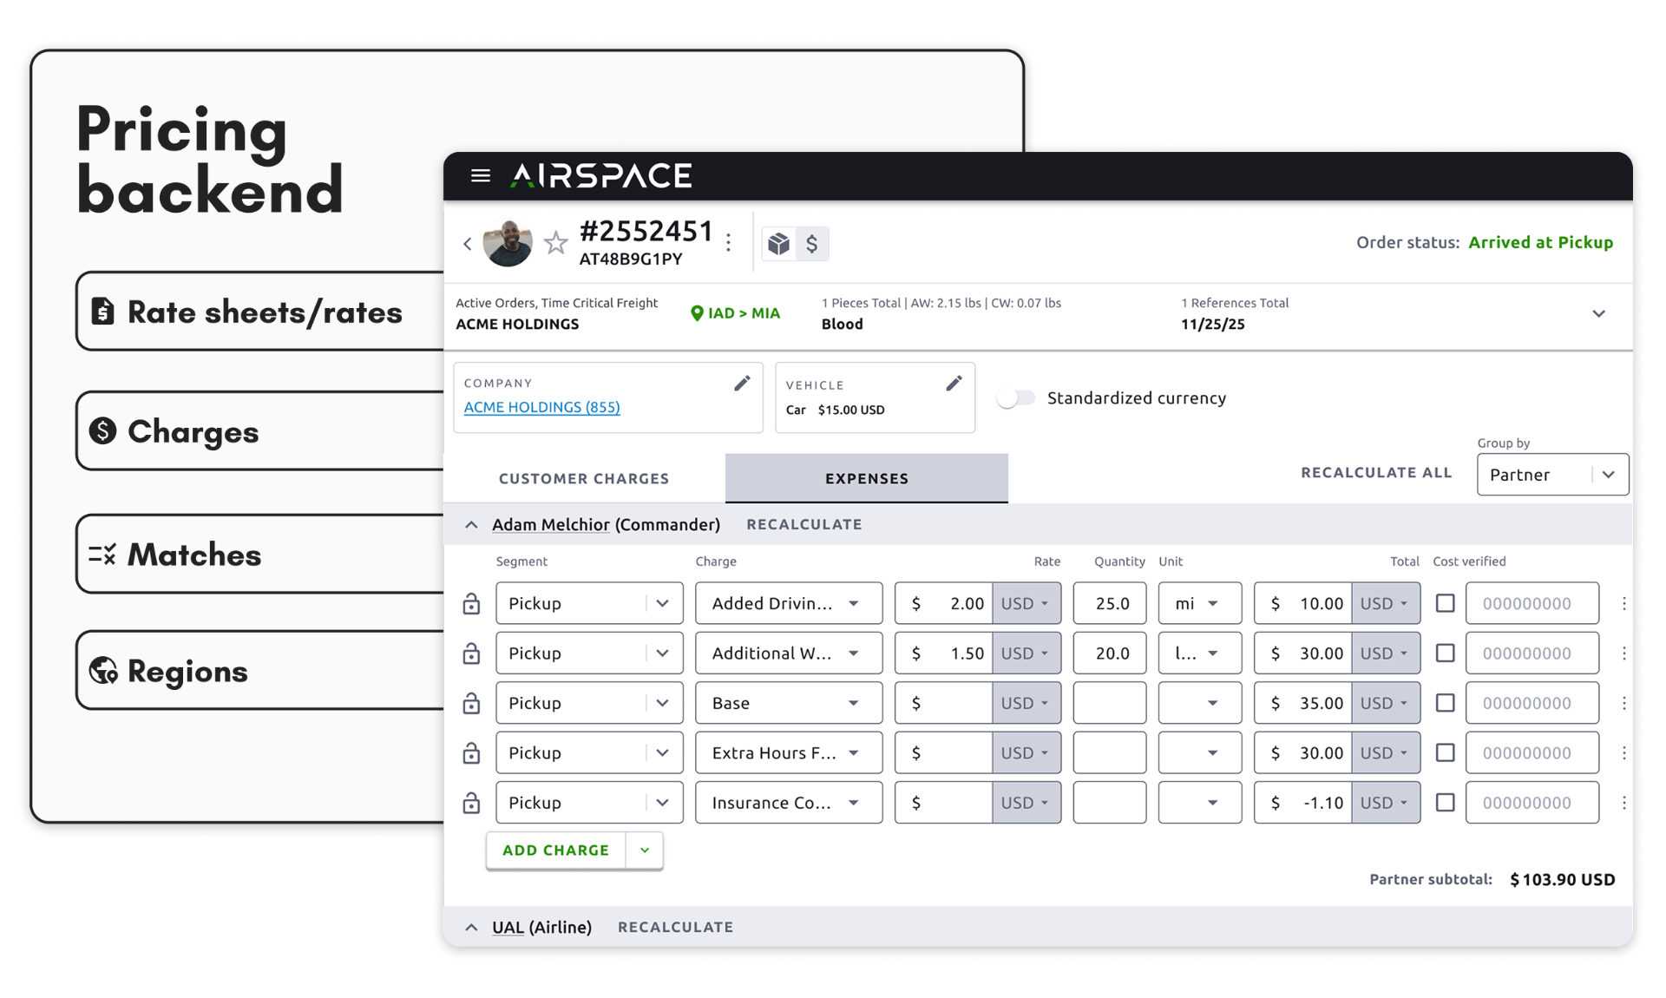This screenshot has height=998, width=1666.
Task: Toggle lock on Insurance Co... charge row
Action: 471,803
